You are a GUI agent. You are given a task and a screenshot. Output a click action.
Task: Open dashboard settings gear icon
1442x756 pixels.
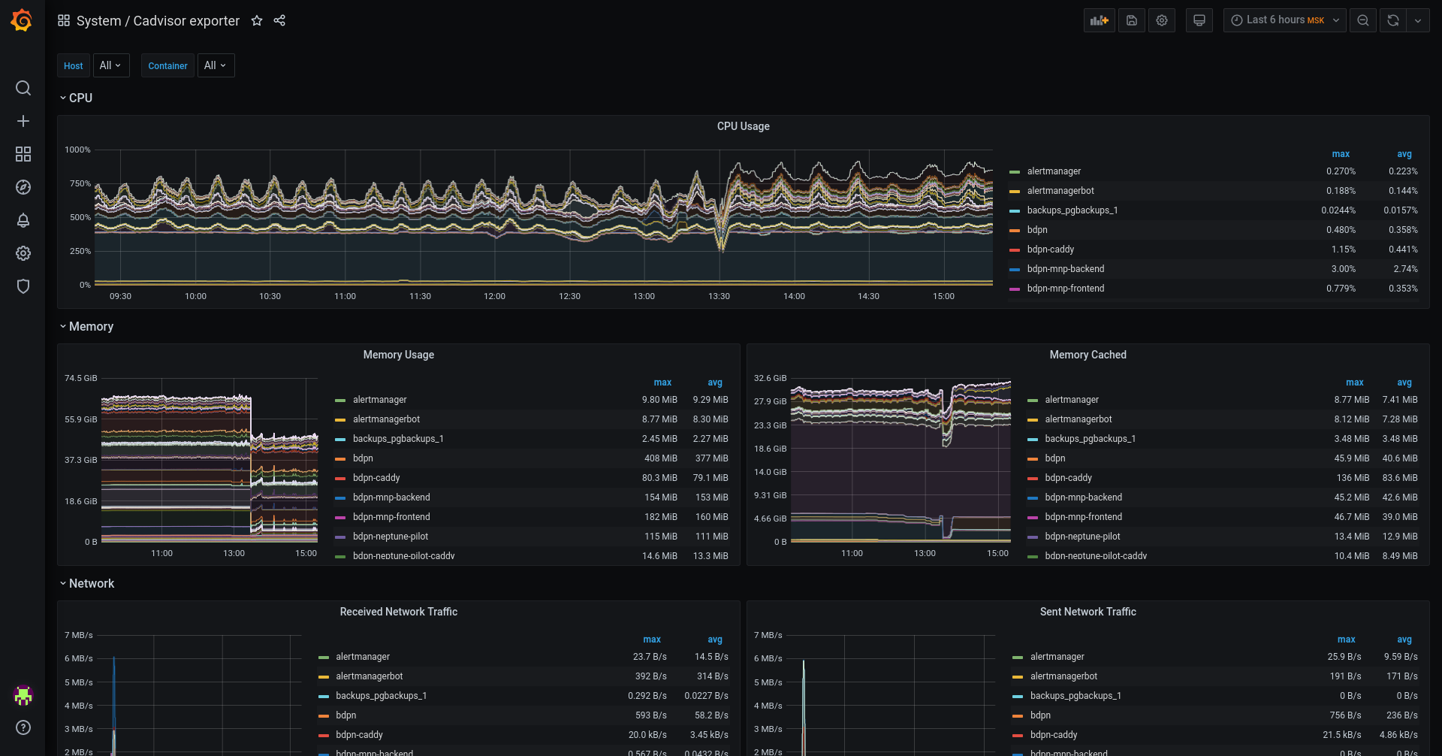[x=1162, y=20]
